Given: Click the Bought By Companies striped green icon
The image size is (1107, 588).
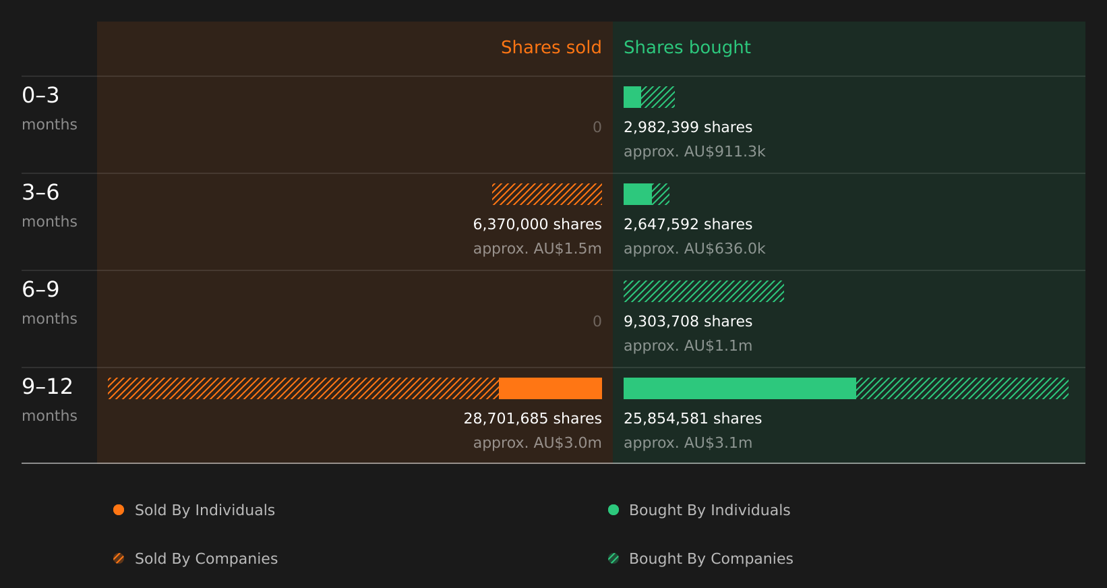Looking at the screenshot, I should point(614,558).
